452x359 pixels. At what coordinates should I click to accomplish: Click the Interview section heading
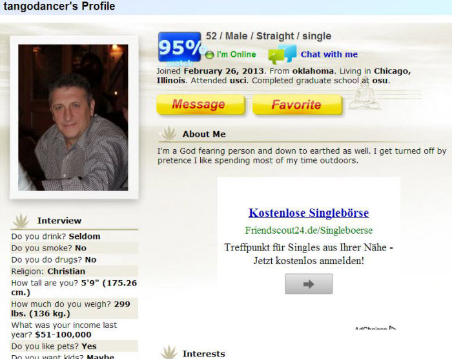coord(59,221)
